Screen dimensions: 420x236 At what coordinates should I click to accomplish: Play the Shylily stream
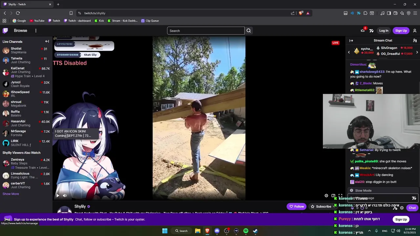click(58, 196)
